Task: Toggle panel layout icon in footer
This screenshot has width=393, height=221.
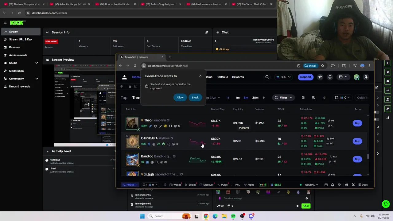Action: click(326, 185)
